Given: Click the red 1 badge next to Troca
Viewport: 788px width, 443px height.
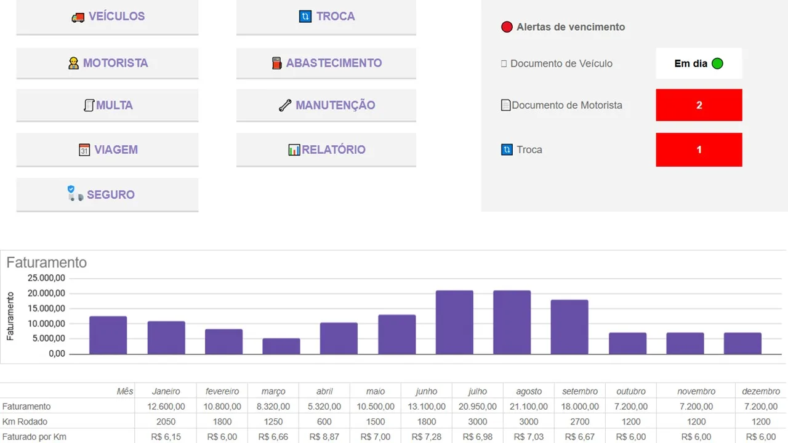Looking at the screenshot, I should tap(699, 150).
